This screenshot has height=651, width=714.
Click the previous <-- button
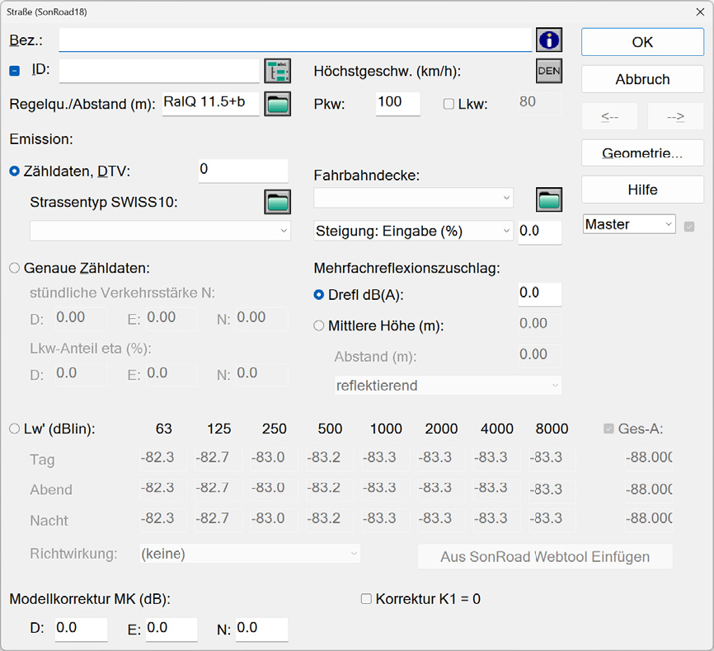click(x=610, y=116)
